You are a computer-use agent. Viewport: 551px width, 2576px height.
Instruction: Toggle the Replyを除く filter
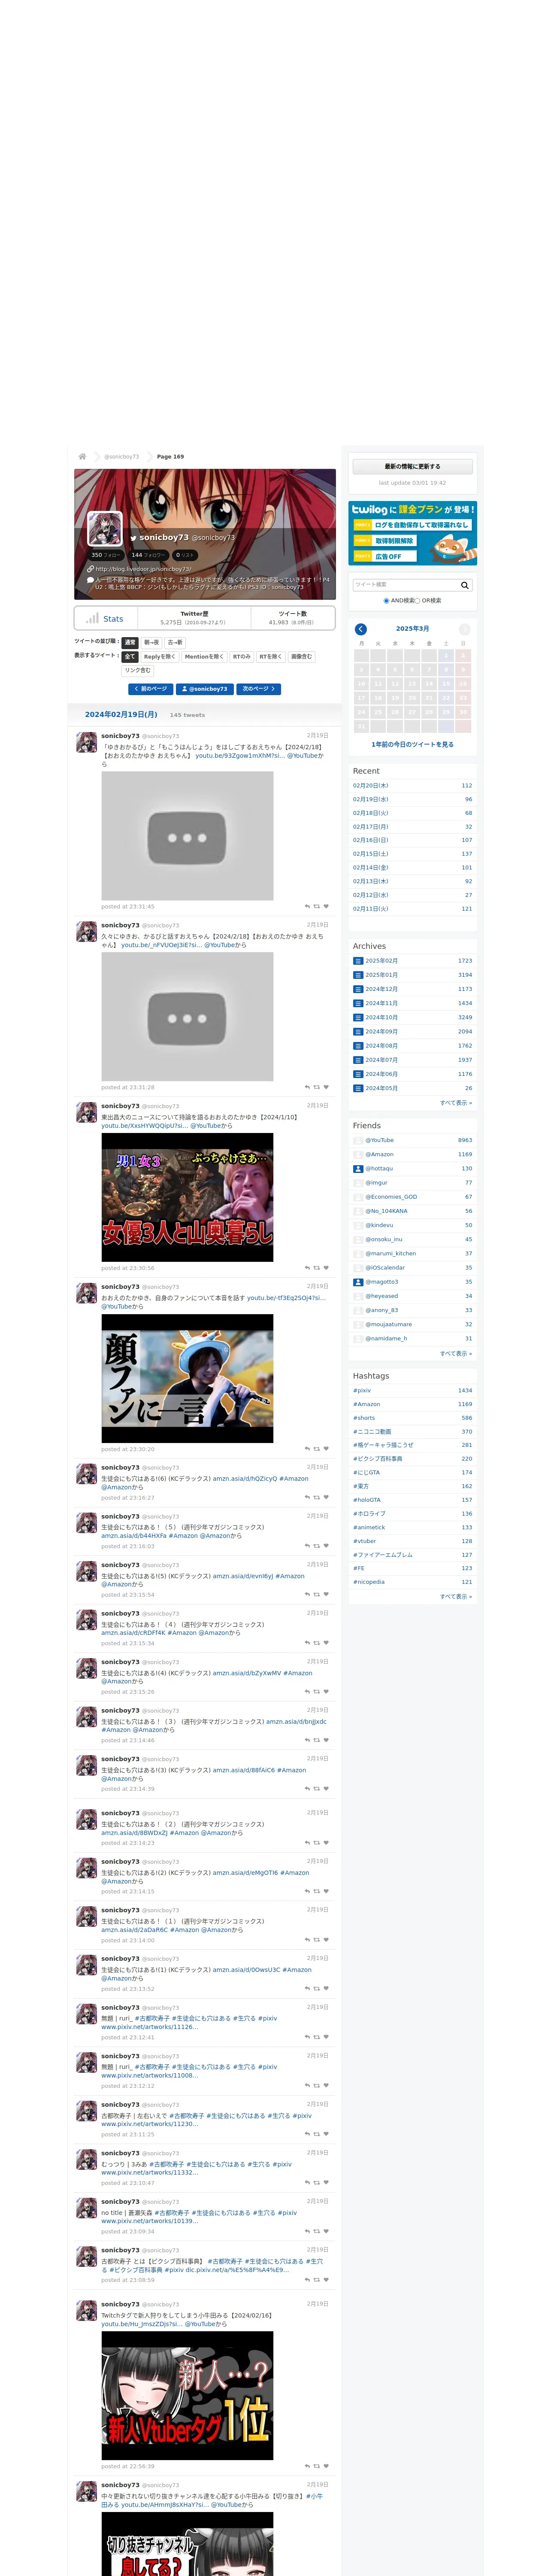click(160, 657)
